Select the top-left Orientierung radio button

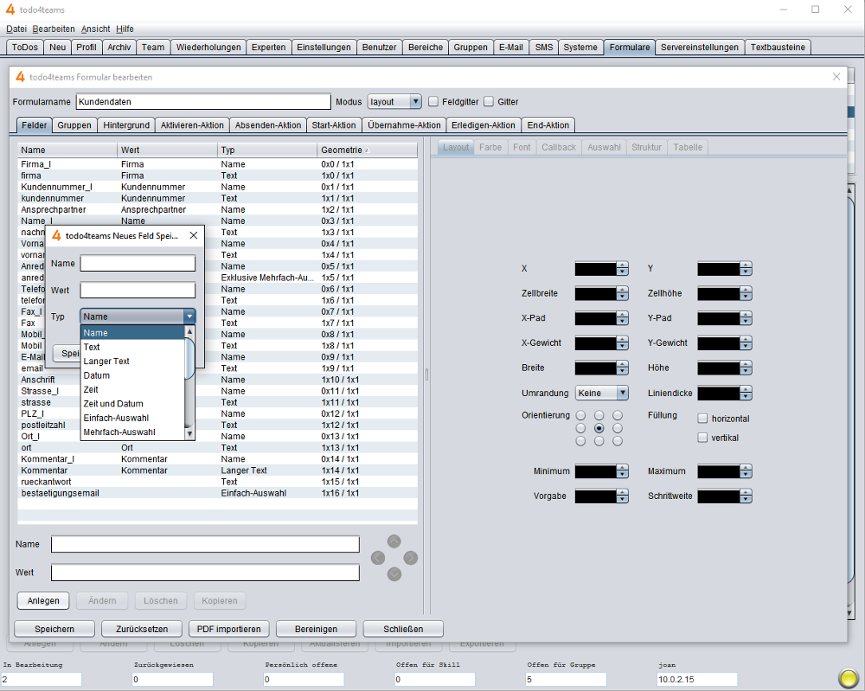pos(581,415)
